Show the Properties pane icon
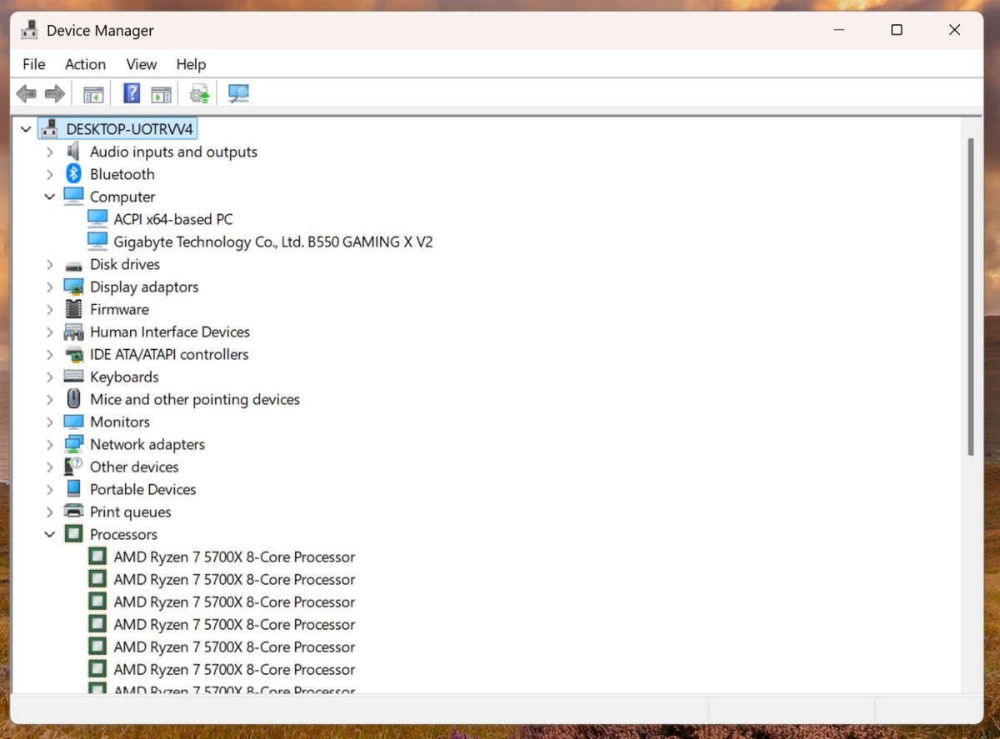The image size is (1000, 739). coord(161,93)
